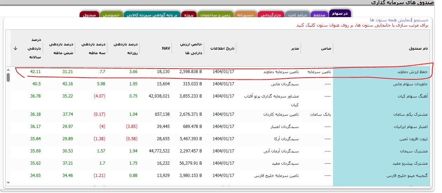Click the جستجو link
Screen dimensions: 442x193
[x=421, y=20]
